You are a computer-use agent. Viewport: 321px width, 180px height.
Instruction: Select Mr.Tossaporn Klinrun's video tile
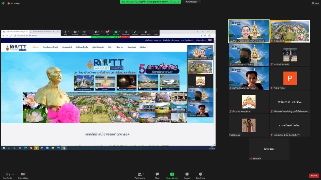point(249,55)
